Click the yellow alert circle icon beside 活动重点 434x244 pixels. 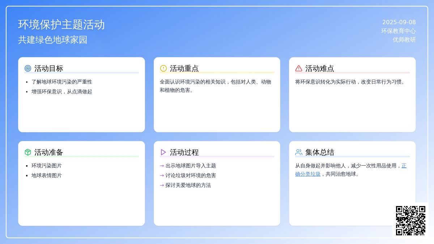(x=163, y=68)
